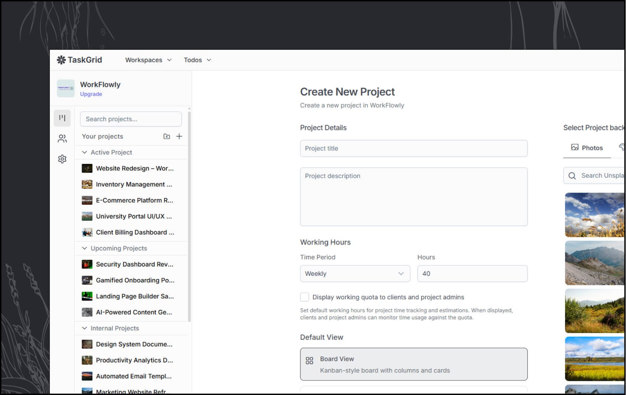
Task: Click the settings gear icon
Action: [x=62, y=159]
